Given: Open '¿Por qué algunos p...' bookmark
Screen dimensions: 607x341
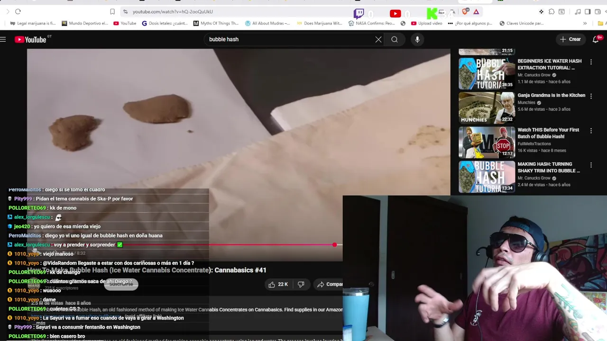Looking at the screenshot, I should pyautogui.click(x=470, y=23).
